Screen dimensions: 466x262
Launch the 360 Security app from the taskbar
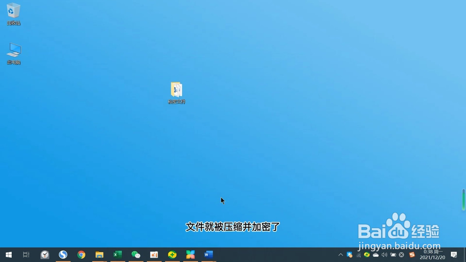tap(172, 255)
